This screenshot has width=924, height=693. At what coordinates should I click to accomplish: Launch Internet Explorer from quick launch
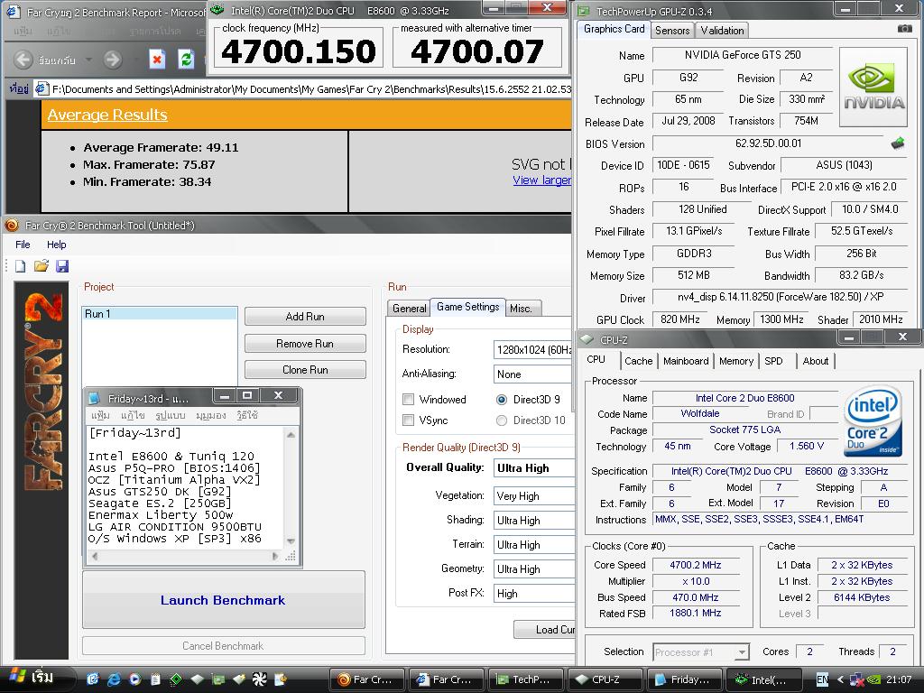(x=113, y=679)
